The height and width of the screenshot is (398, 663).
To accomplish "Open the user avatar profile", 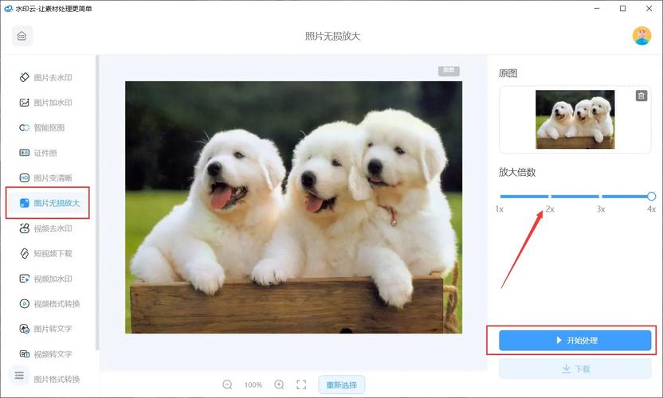I will 641,36.
